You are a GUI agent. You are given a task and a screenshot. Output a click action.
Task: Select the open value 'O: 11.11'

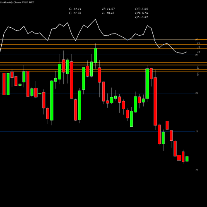(75, 9)
